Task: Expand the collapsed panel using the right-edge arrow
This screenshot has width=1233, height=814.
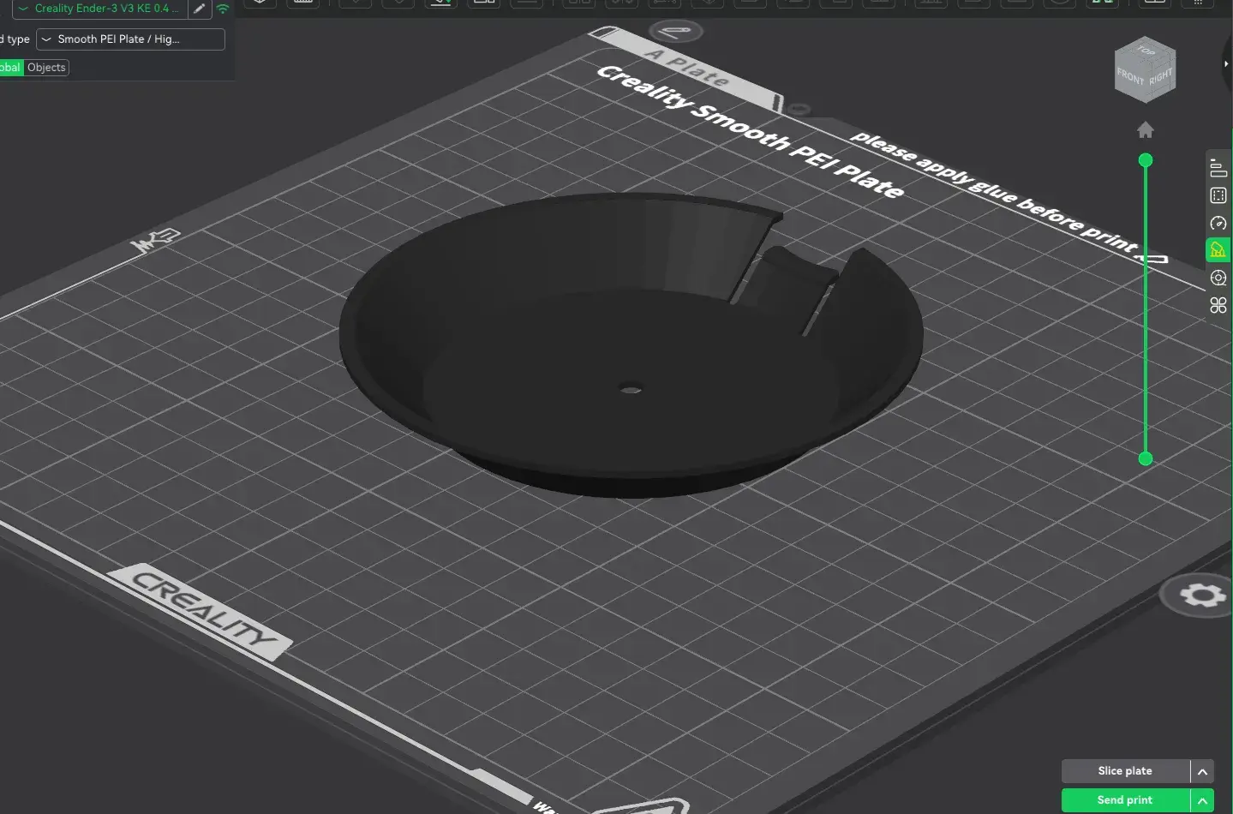Action: pyautogui.click(x=1227, y=63)
